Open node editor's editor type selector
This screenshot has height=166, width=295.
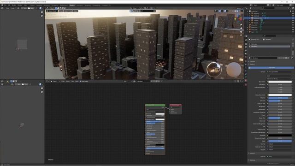(47, 81)
